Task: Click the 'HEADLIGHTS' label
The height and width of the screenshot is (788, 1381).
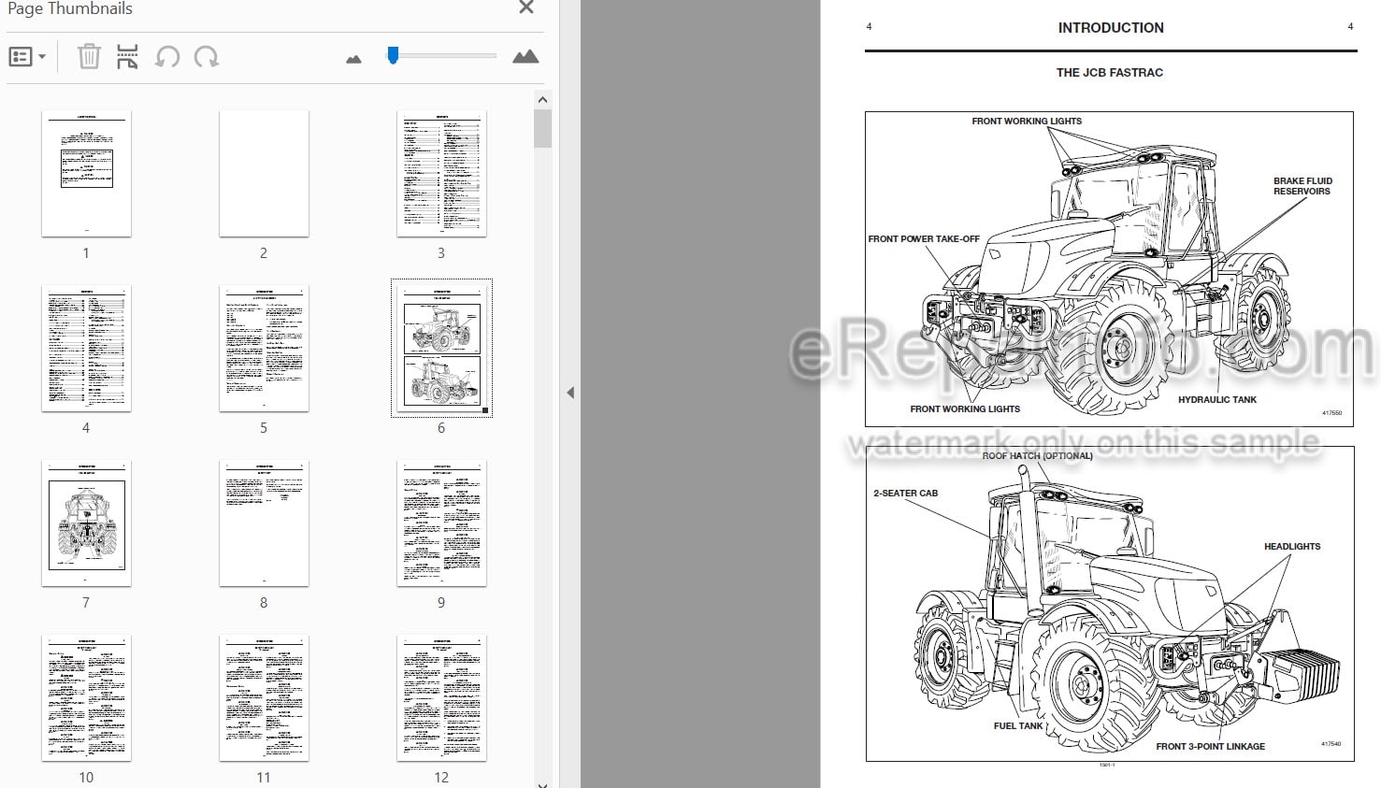Action: 1292,547
